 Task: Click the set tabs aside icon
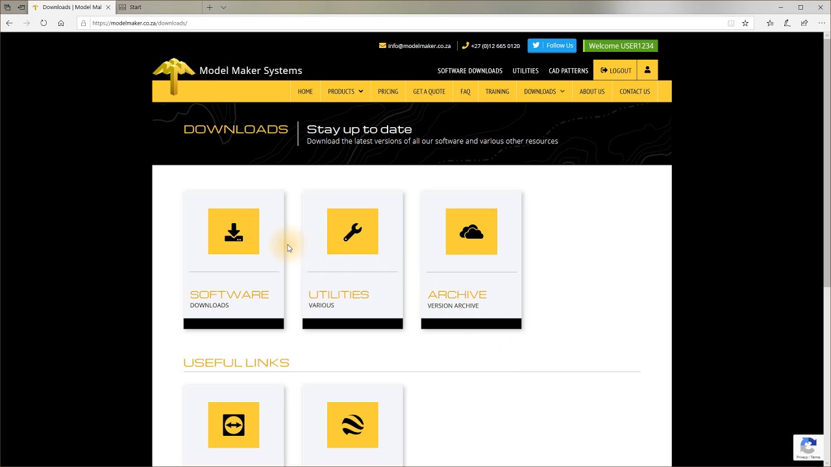tap(21, 7)
